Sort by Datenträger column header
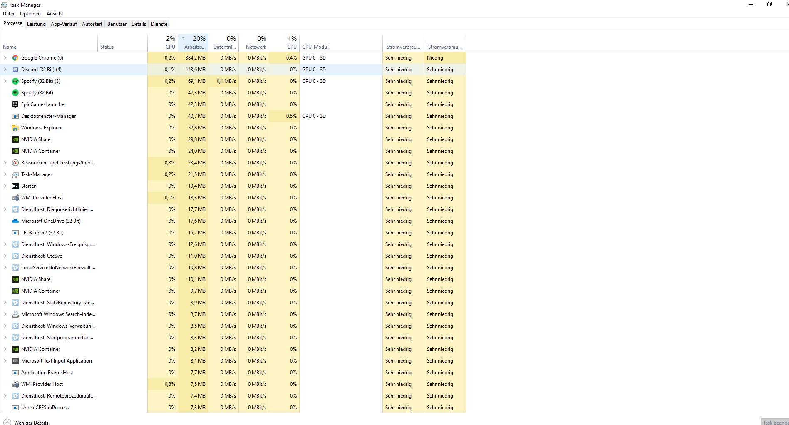Screen dimensions: 789x425 [223, 43]
